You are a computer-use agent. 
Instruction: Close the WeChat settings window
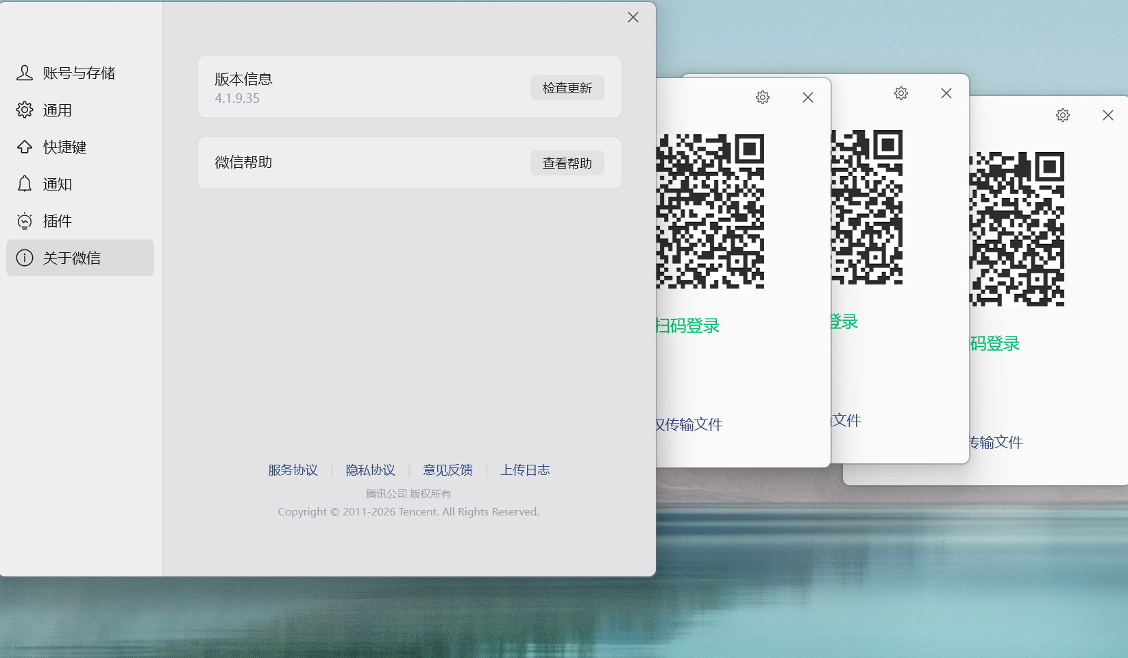pyautogui.click(x=633, y=17)
